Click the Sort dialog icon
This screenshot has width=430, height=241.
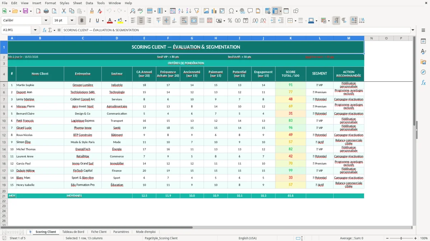coord(173,11)
